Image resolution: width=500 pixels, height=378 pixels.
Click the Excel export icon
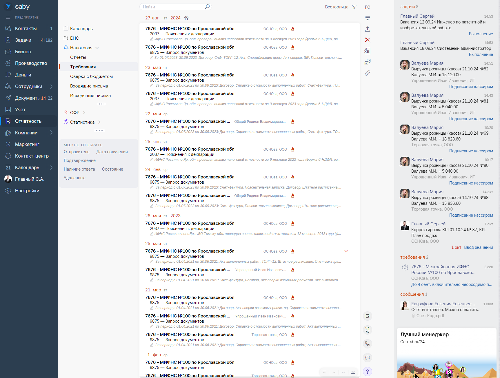point(367,51)
